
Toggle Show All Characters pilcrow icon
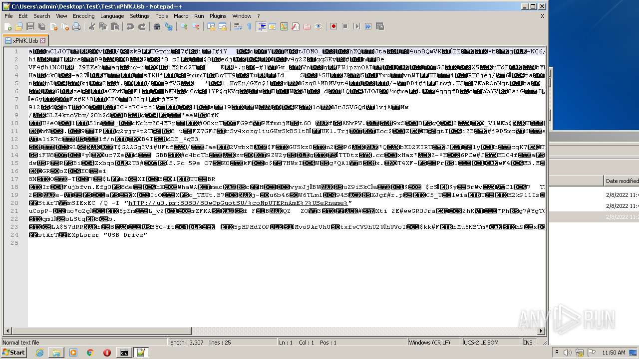pos(249,26)
